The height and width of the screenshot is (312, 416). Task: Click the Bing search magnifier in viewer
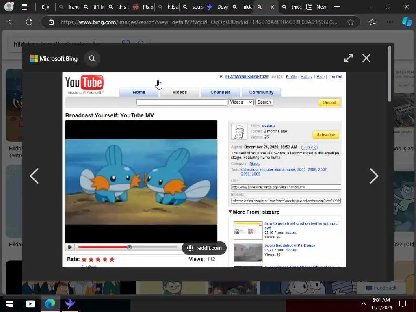click(92, 58)
